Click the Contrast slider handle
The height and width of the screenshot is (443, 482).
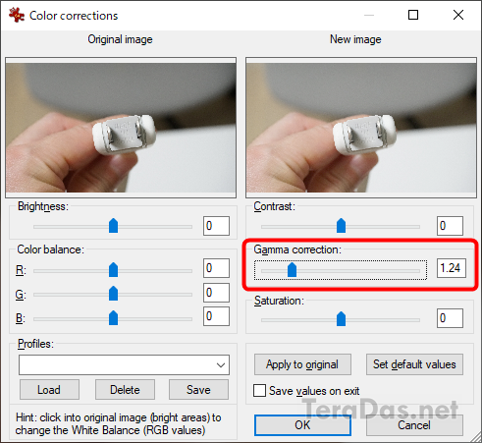pos(341,226)
